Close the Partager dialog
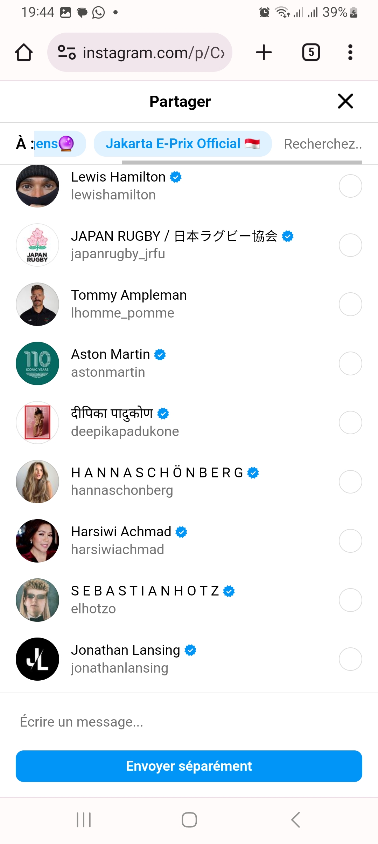Image resolution: width=378 pixels, height=844 pixels. 345,101
